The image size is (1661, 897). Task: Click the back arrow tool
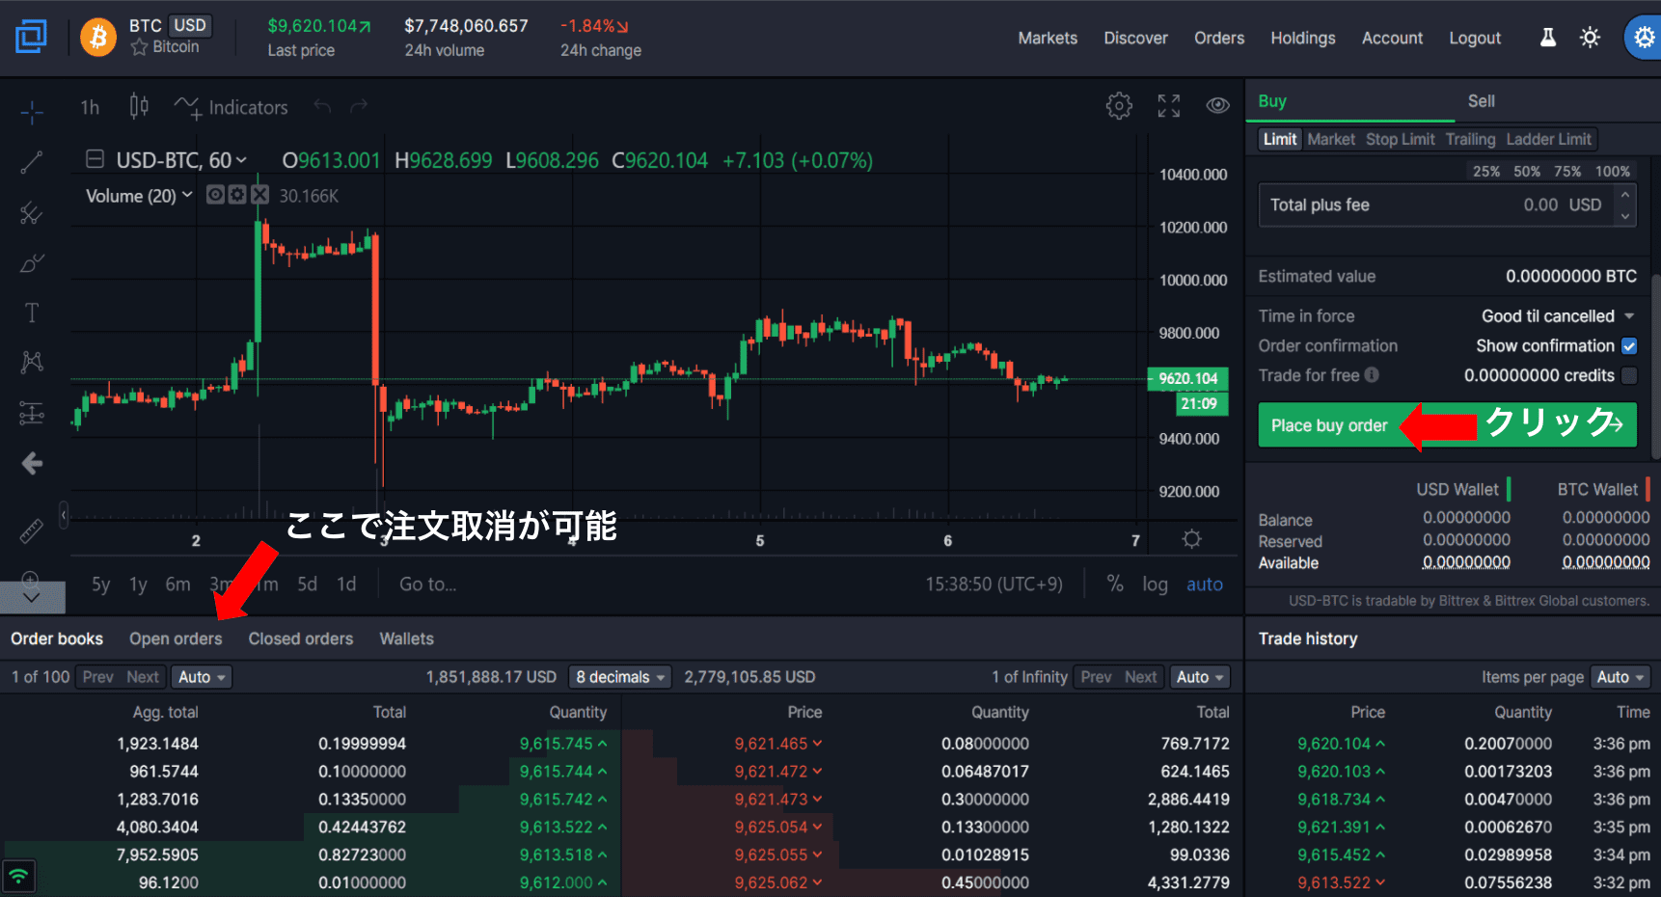pos(32,464)
